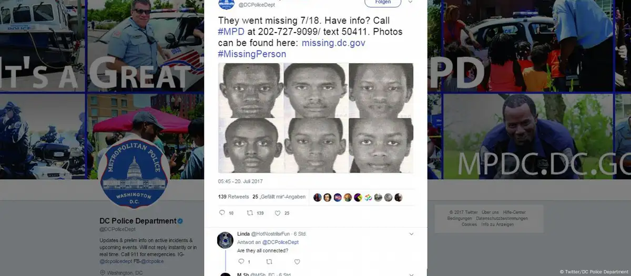Expand options chevron on Linda's reply
This screenshot has height=276, width=631.
click(x=411, y=234)
